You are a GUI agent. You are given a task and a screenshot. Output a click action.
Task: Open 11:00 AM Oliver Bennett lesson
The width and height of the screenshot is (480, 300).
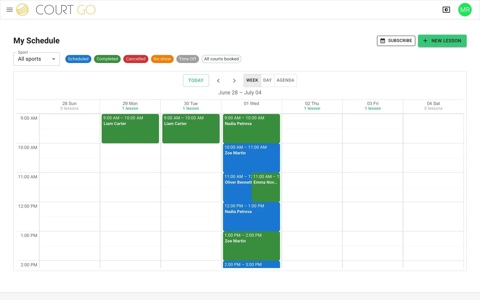pyautogui.click(x=237, y=187)
